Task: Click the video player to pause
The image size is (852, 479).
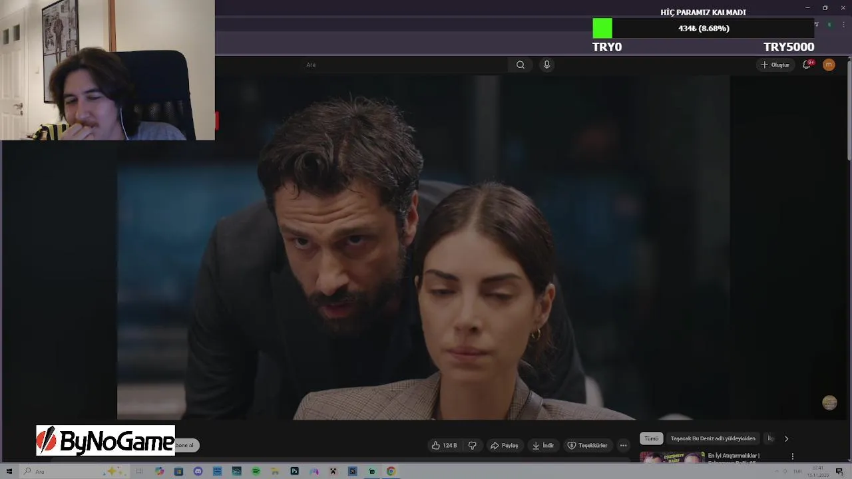Action: click(423, 247)
